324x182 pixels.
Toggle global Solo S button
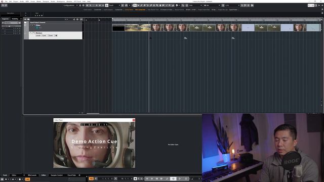90,6
